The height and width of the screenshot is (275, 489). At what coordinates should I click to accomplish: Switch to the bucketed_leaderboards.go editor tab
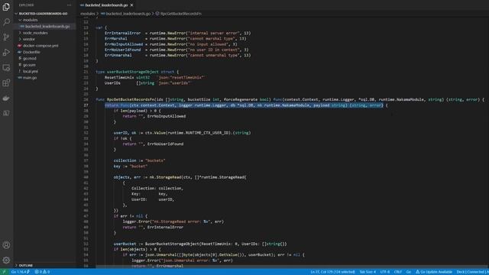point(106,5)
